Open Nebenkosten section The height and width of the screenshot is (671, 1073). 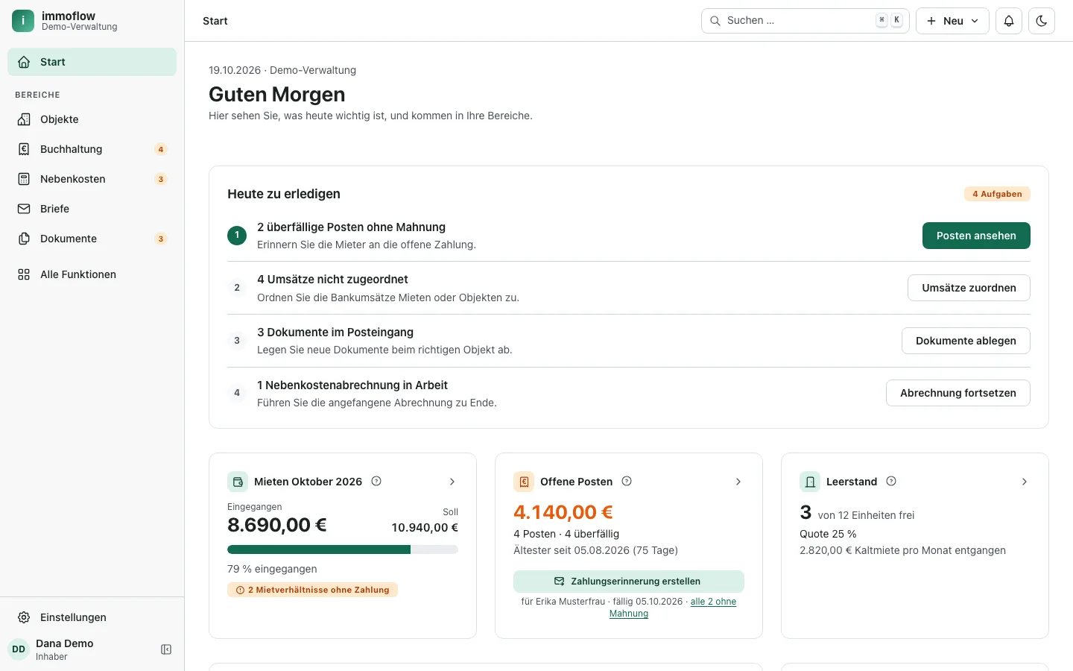[92, 179]
